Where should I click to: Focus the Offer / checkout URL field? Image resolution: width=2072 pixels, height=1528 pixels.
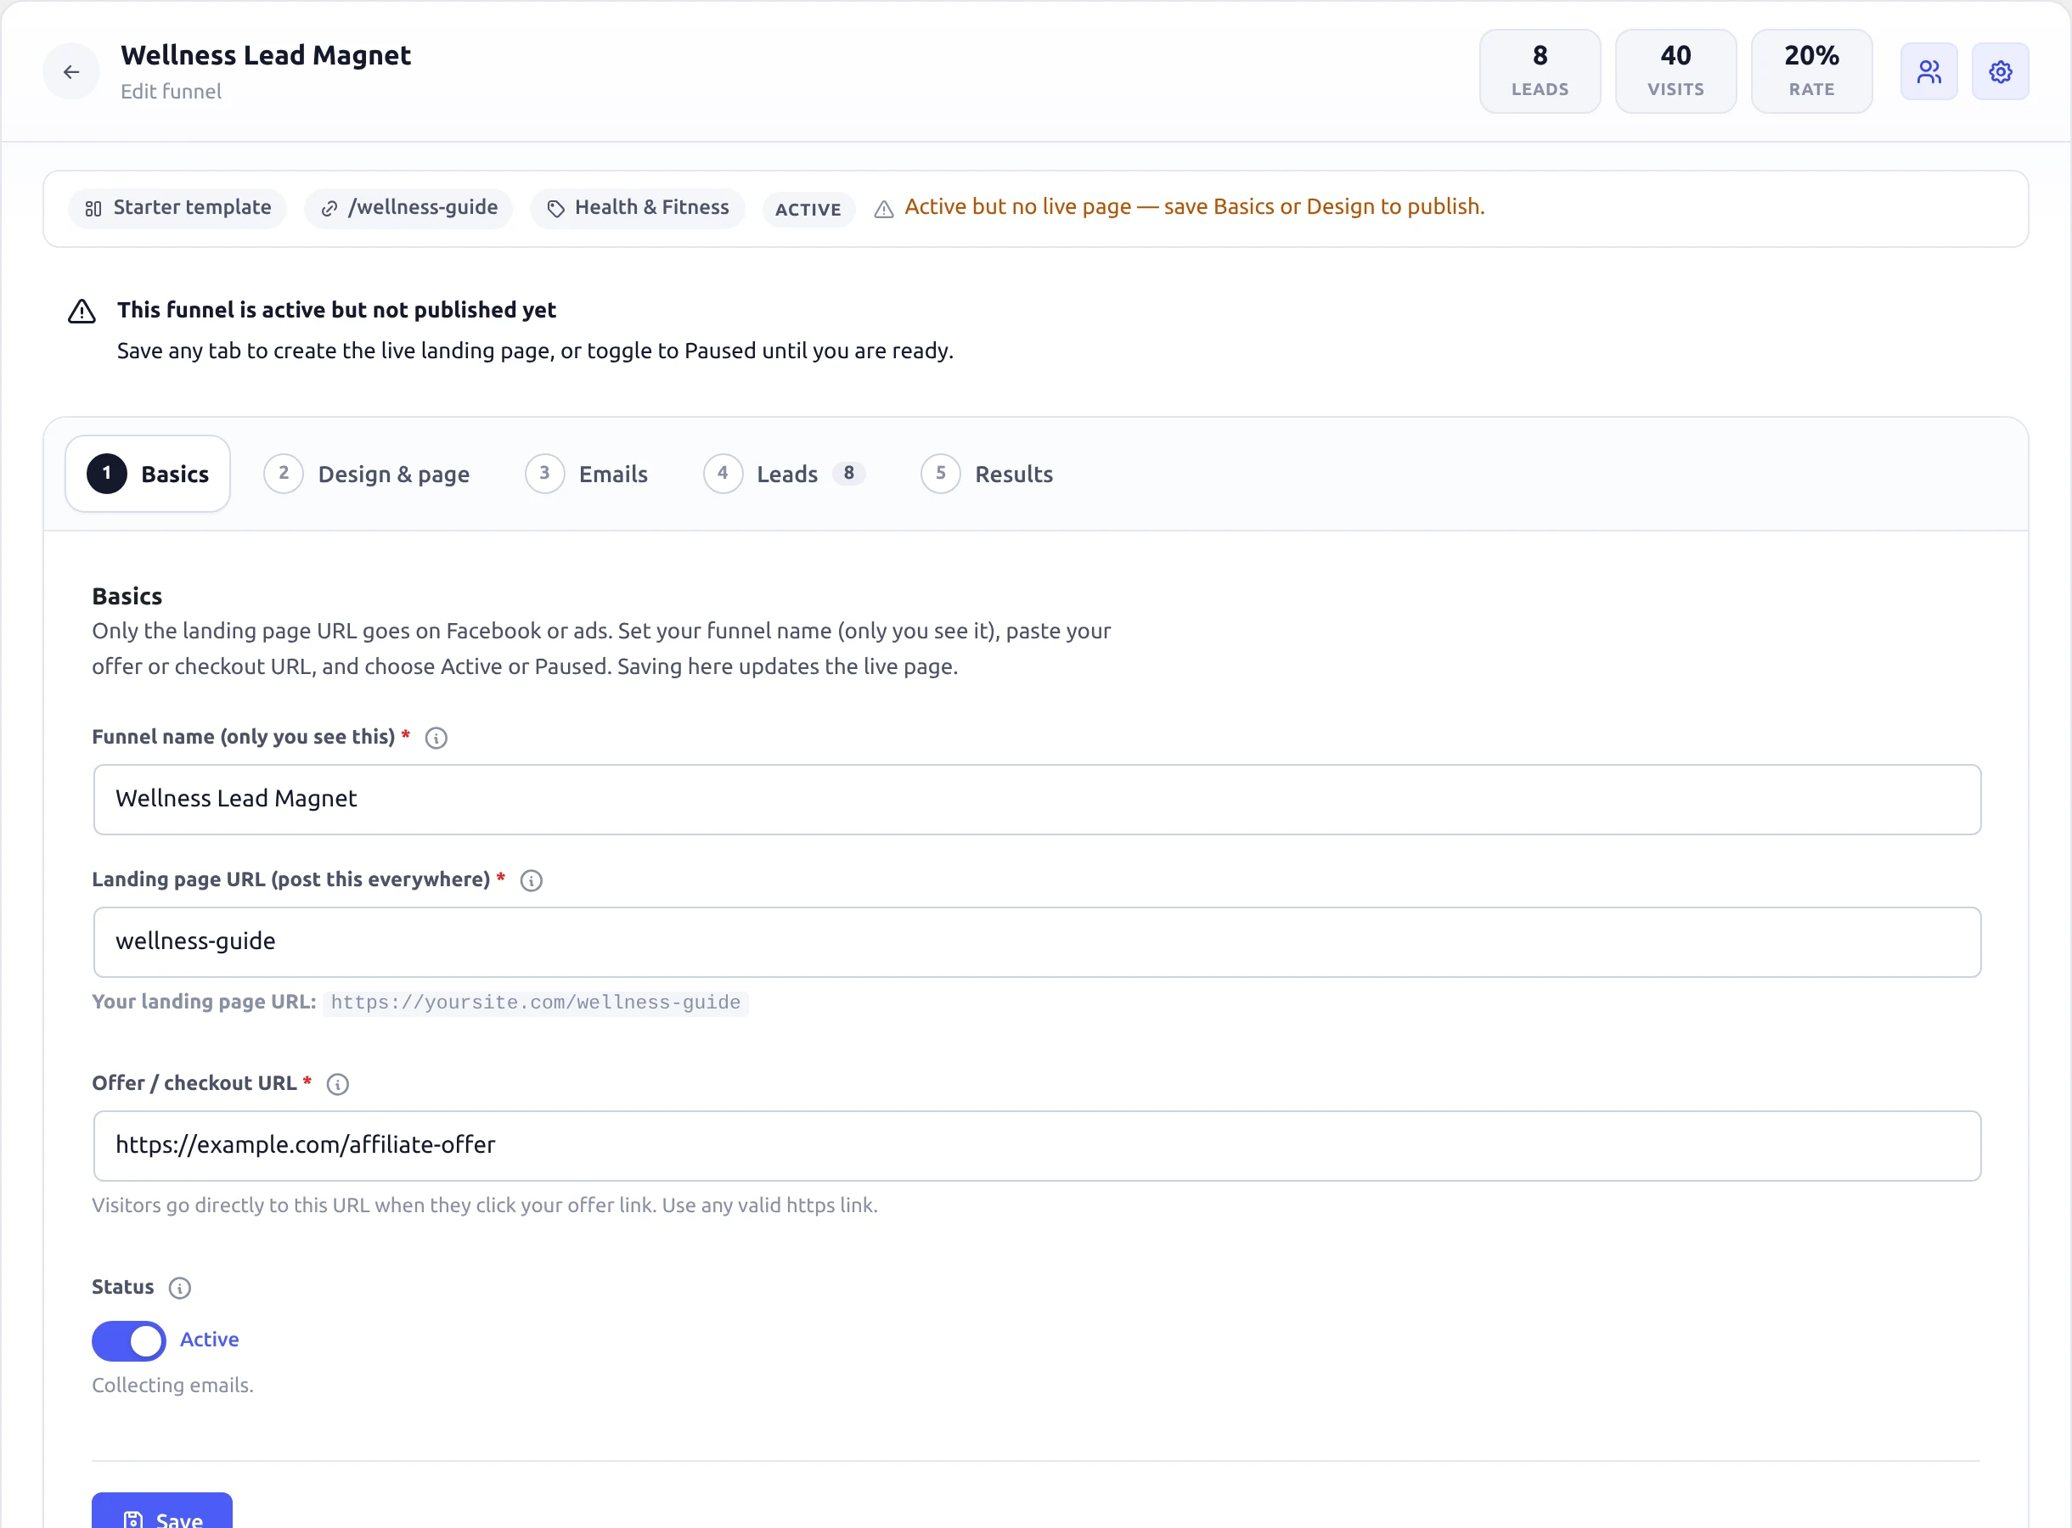(1037, 1146)
